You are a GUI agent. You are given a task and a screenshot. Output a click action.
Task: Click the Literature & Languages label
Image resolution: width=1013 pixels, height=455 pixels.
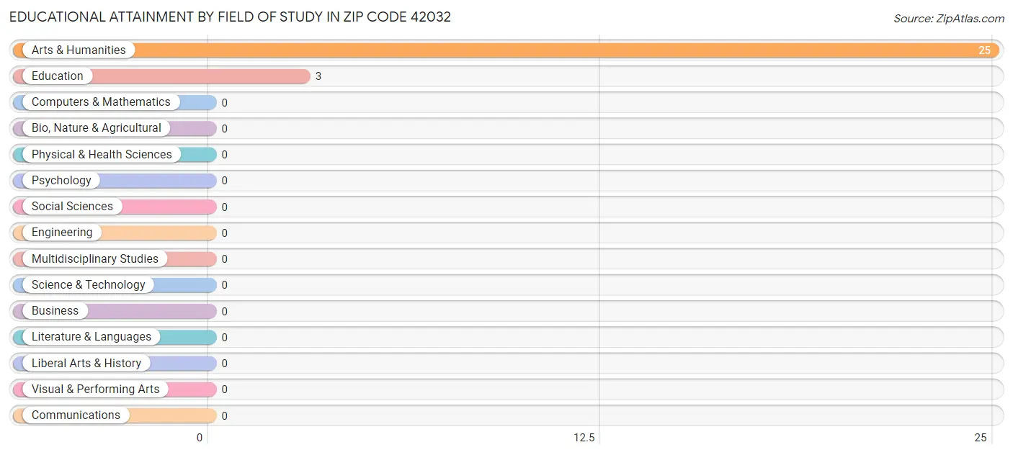(x=92, y=336)
